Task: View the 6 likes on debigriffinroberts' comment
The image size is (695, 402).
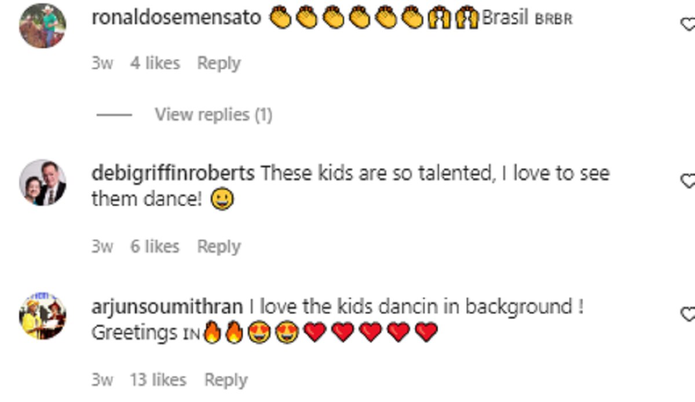Action: click(x=155, y=247)
